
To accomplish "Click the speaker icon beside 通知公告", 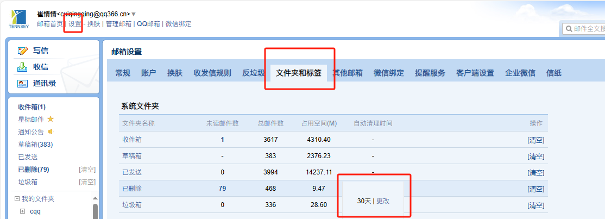I will (x=51, y=132).
